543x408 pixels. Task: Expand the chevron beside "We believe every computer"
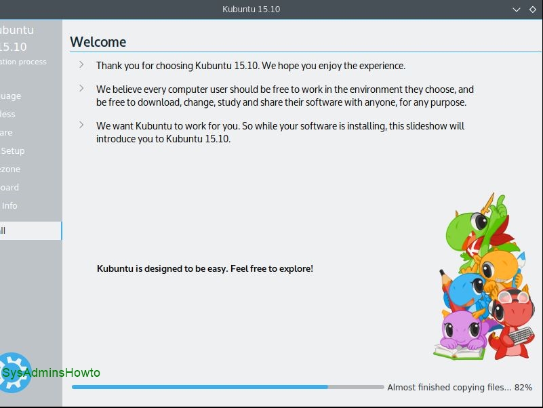point(81,89)
